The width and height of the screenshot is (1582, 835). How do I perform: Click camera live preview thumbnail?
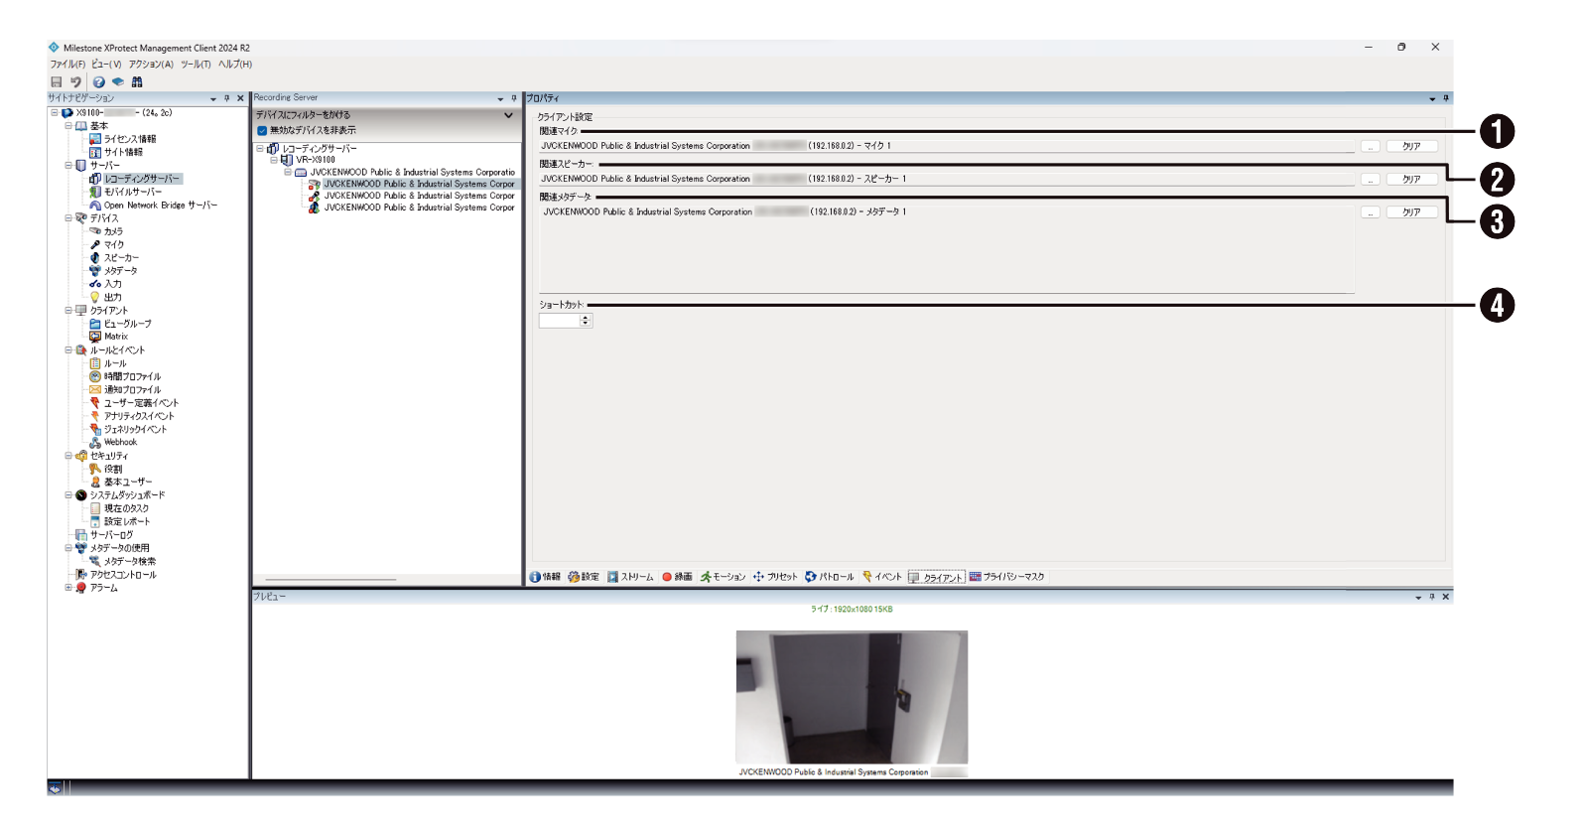coord(852,697)
